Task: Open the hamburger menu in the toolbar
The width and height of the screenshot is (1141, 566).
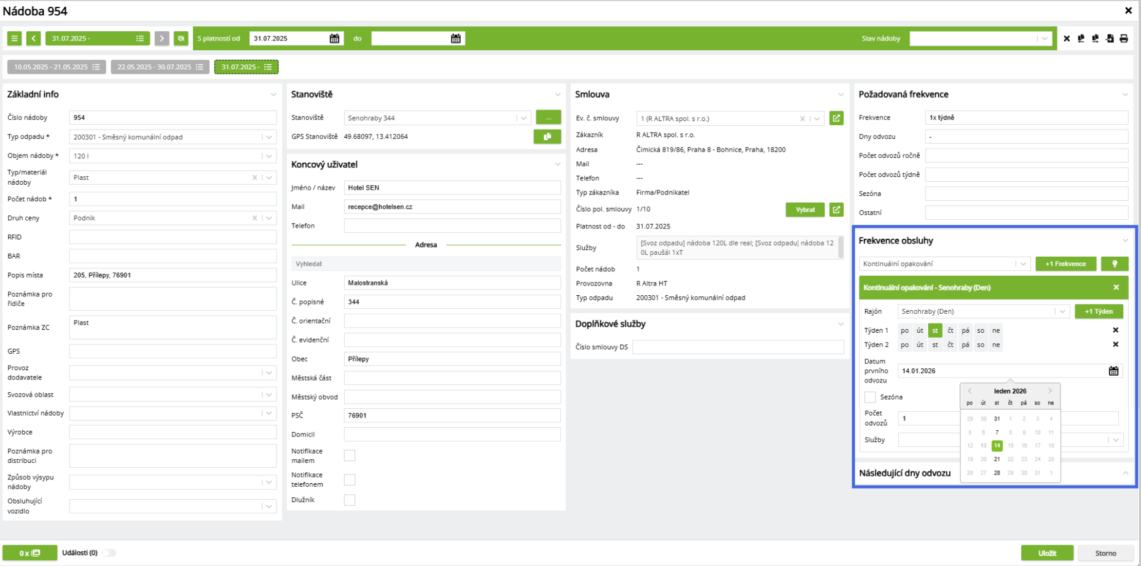Action: click(14, 39)
